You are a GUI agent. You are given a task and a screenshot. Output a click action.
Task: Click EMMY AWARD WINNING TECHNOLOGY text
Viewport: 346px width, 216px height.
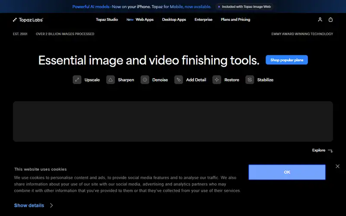tap(302, 34)
